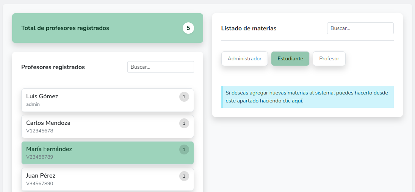
Task: Click the 'aquí' link to add subjects
Action: tap(297, 101)
